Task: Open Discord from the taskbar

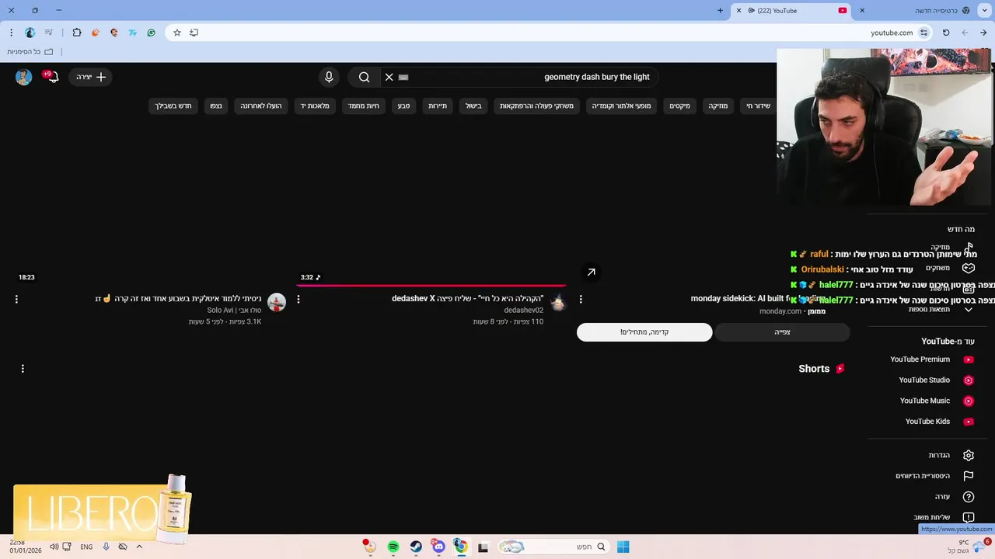Action: coord(438,547)
